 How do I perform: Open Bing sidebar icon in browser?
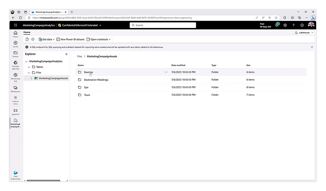[313, 18]
